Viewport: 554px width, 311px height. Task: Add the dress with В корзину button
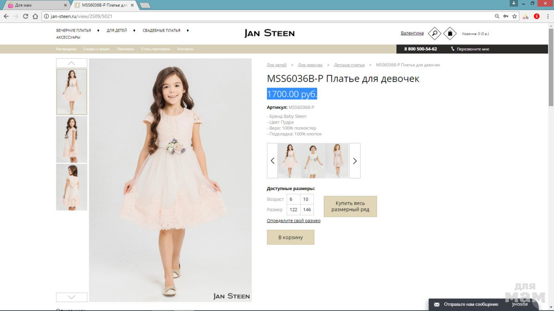pos(290,237)
